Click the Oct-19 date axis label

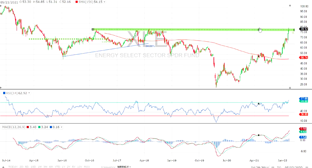coord(199,160)
